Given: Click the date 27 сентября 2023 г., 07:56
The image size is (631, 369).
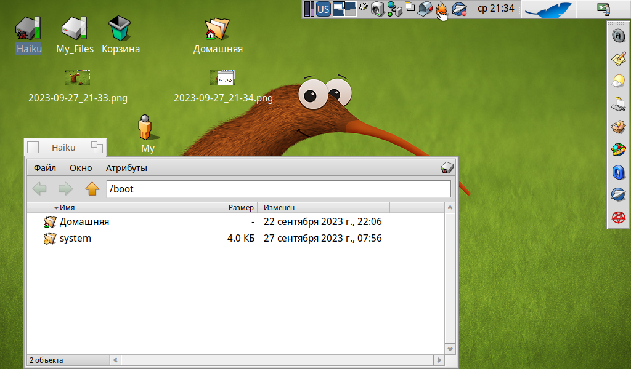Looking at the screenshot, I should pyautogui.click(x=322, y=238).
